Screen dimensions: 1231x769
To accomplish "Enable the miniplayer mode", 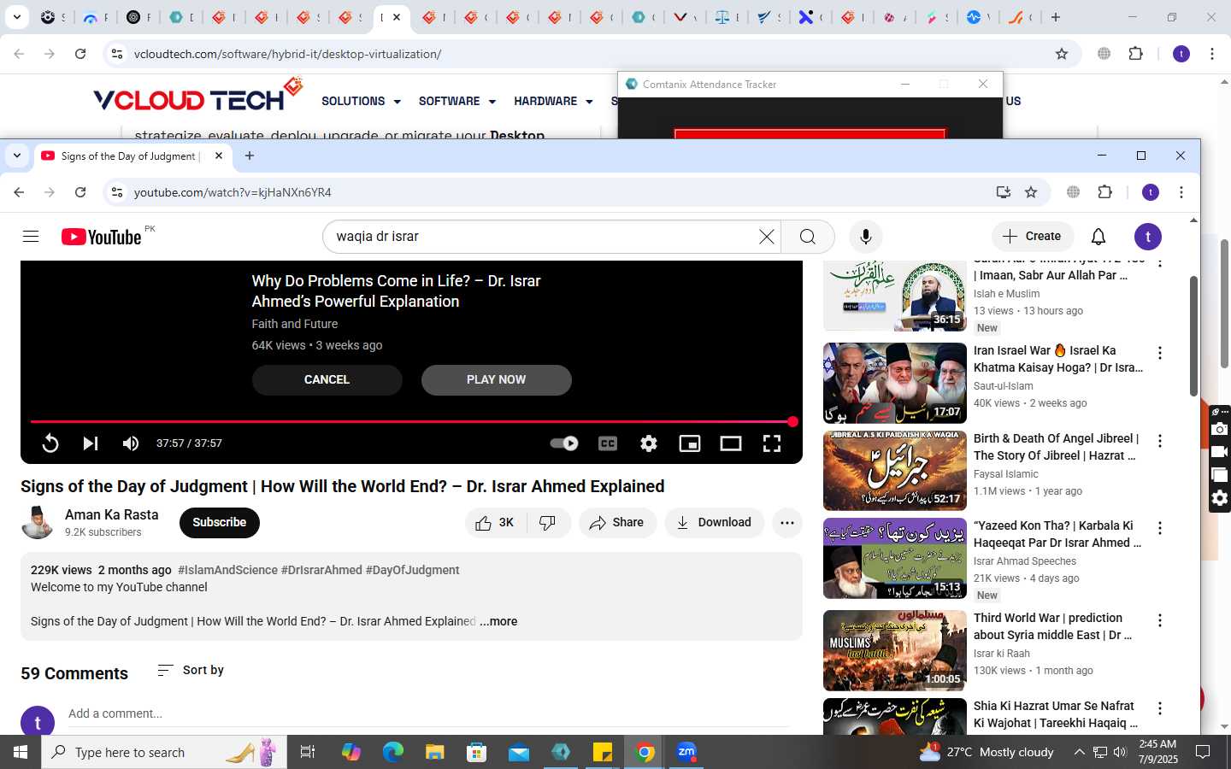I will click(690, 443).
